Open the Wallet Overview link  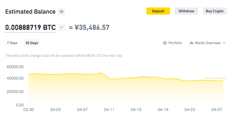pos(208,43)
